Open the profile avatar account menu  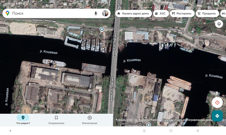[105, 14]
